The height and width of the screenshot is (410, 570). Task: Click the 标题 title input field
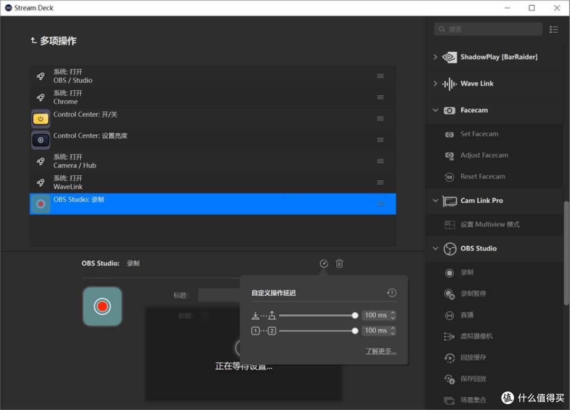coord(219,295)
